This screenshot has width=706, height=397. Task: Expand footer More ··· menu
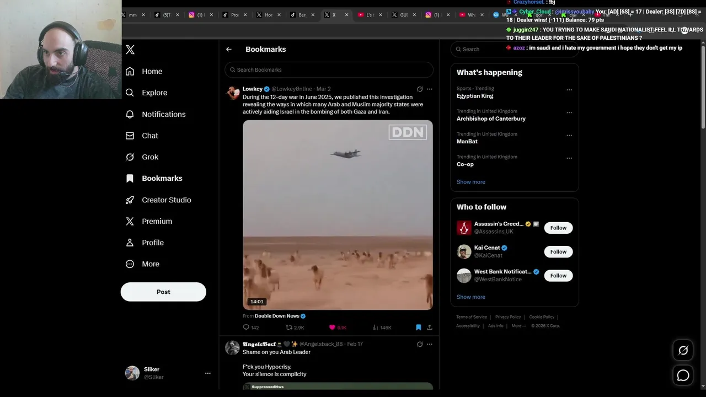517,326
